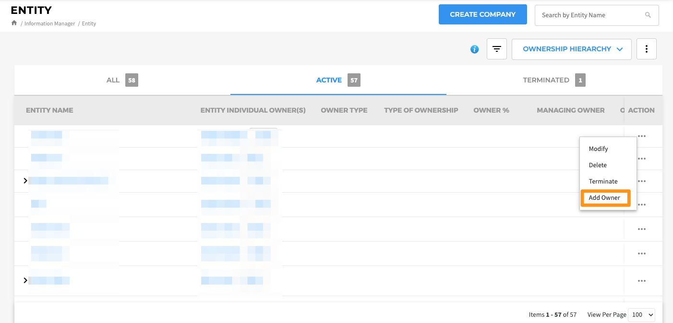
Task: Open the last visible row's action ellipsis
Action: coord(641,281)
